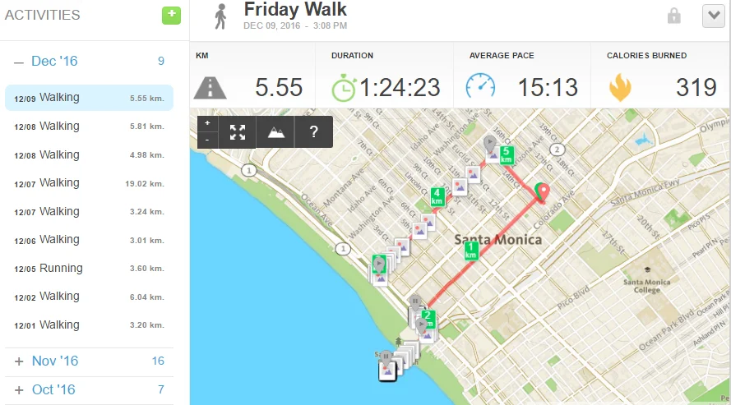Click the walking person activity icon
Screen dimensions: 731x405
(x=220, y=16)
